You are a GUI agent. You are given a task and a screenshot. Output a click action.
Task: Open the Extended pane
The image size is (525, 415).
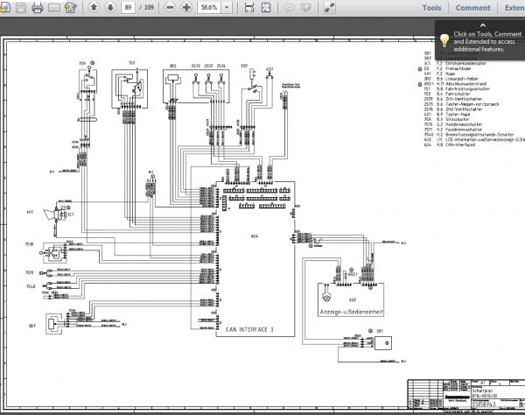[514, 8]
